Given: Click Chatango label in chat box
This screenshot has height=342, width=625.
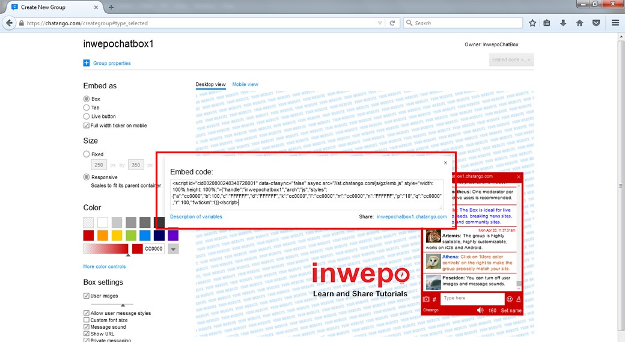Looking at the screenshot, I should point(430,310).
